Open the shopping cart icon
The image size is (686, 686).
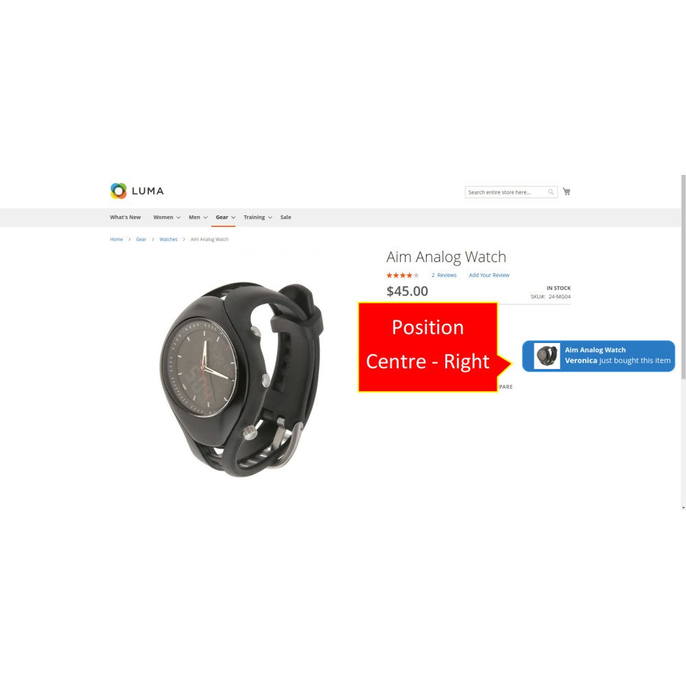(x=567, y=191)
